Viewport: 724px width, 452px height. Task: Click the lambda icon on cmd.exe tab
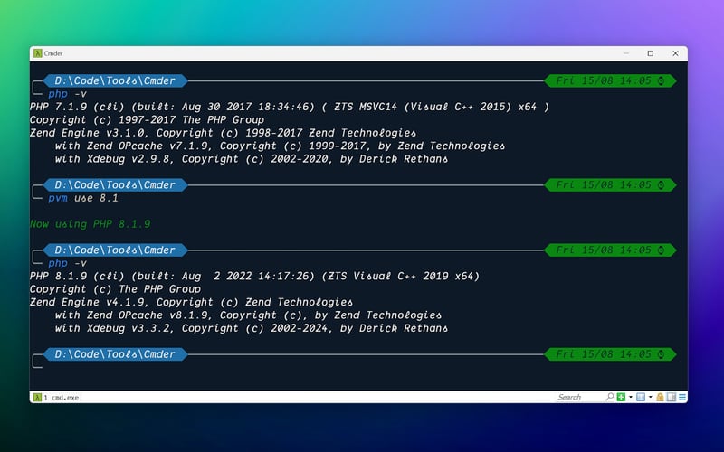pos(37,397)
